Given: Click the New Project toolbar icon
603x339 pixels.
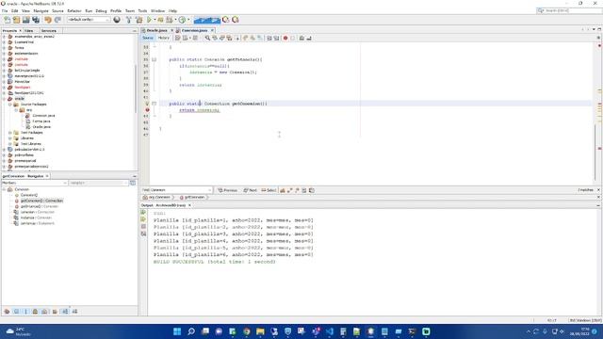Looking at the screenshot, I should 16,20.
